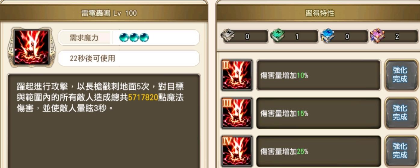Select the purple skill book icon
The width and height of the screenshot is (420, 168).
click(377, 36)
